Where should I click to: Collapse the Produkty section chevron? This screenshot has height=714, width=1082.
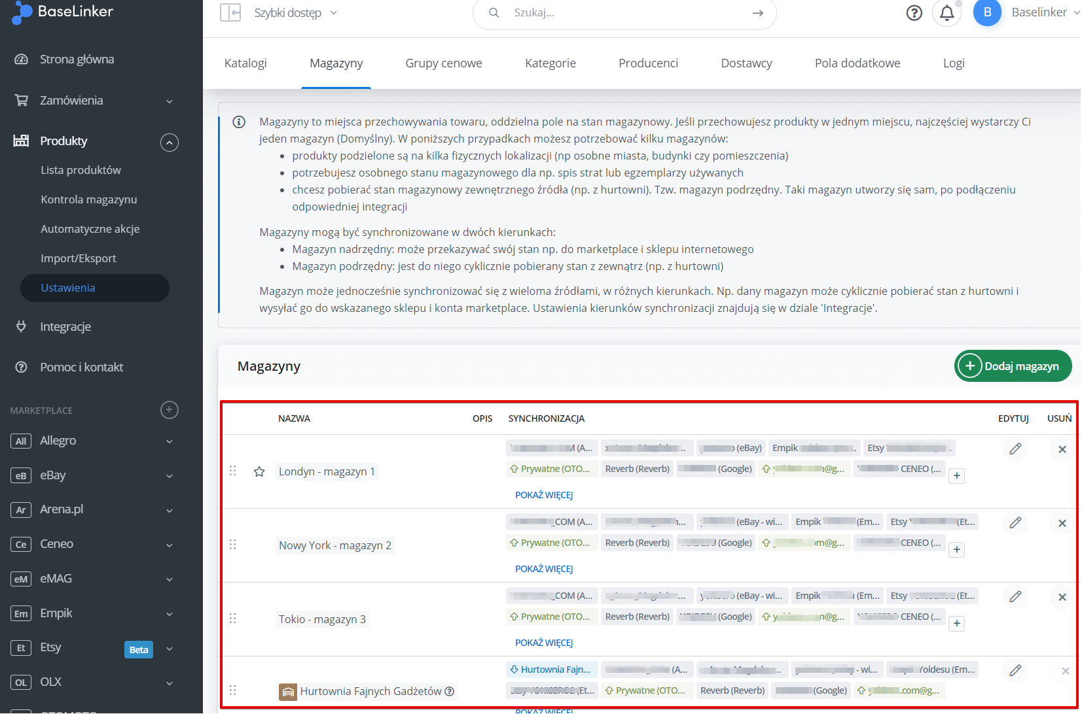[x=170, y=142]
